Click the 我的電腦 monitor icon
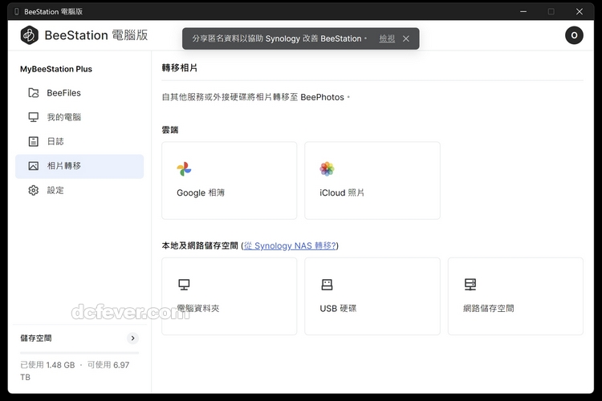Viewport: 602px width, 401px height. click(34, 117)
